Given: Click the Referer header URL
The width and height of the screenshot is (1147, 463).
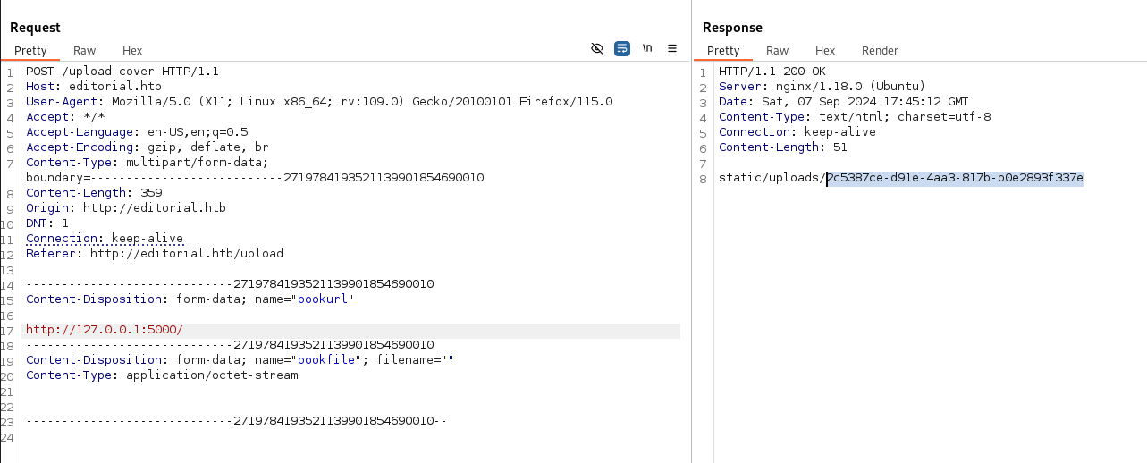Looking at the screenshot, I should click(x=186, y=254).
